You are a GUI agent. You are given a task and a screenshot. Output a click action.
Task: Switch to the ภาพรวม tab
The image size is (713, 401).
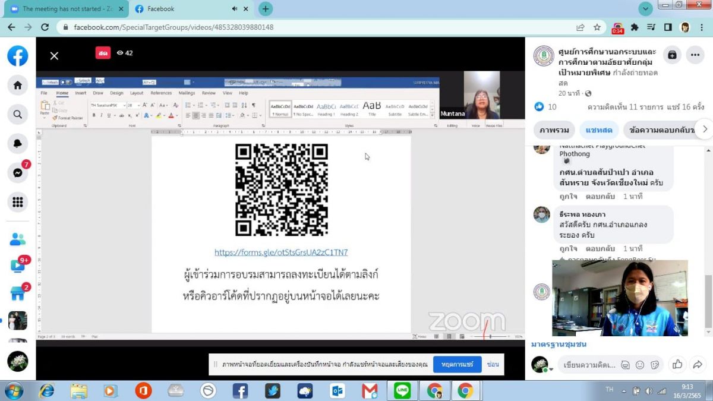[x=554, y=130]
